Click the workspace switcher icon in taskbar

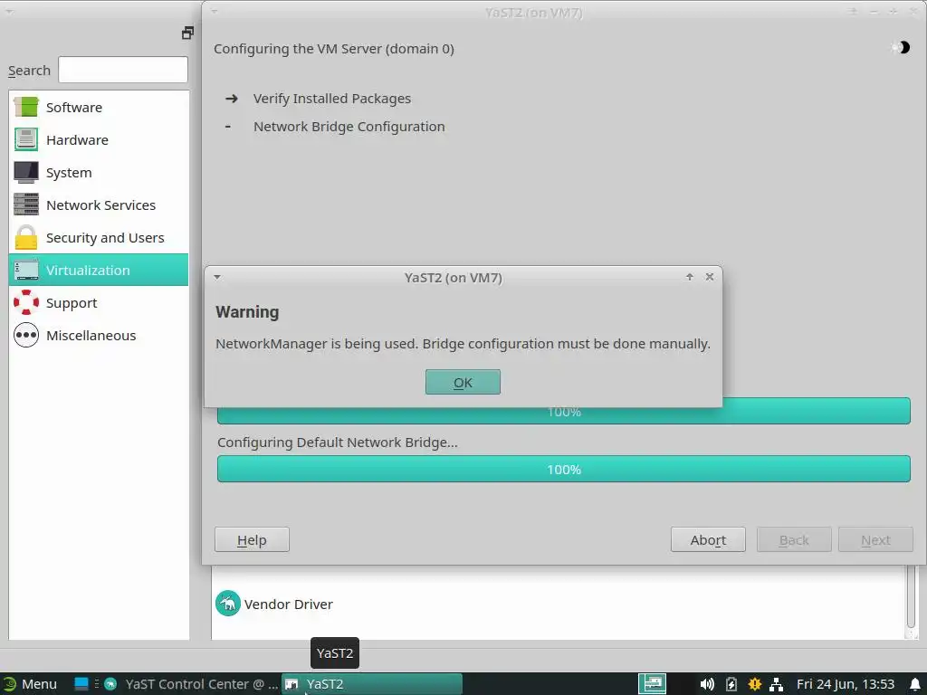click(652, 684)
